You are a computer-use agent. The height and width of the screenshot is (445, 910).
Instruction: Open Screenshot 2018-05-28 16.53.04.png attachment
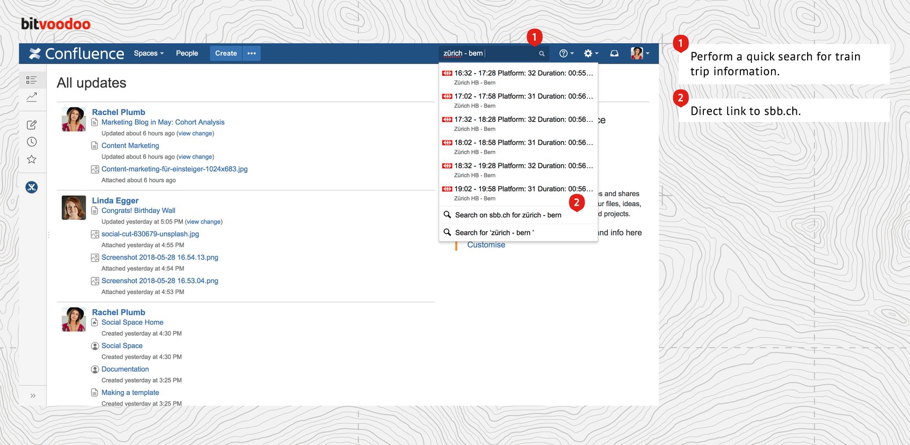[x=160, y=281]
